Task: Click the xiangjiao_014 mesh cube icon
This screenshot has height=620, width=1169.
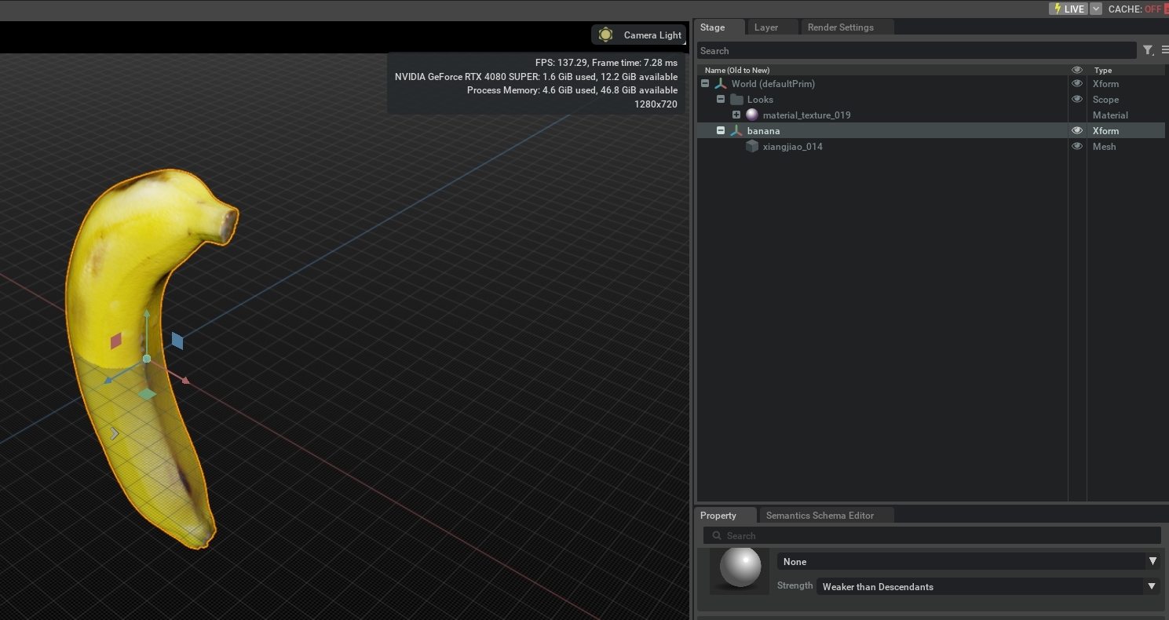Action: (x=752, y=147)
